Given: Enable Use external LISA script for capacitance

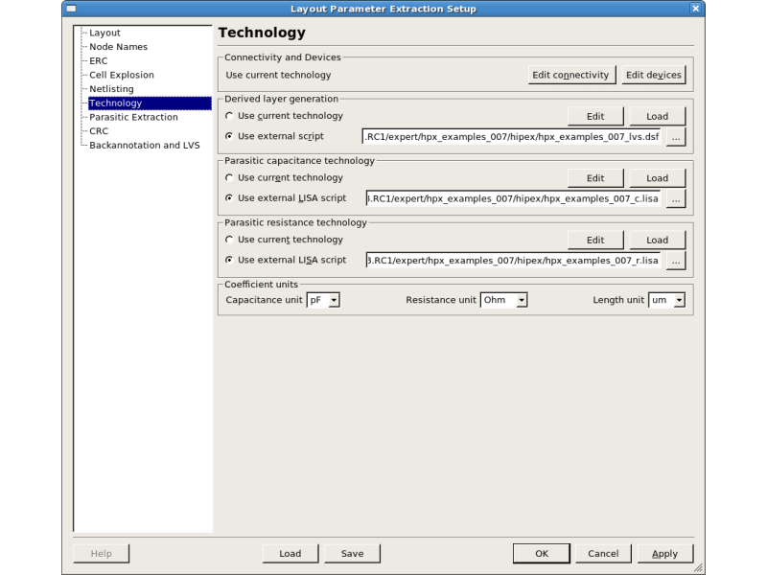Looking at the screenshot, I should (x=228, y=198).
